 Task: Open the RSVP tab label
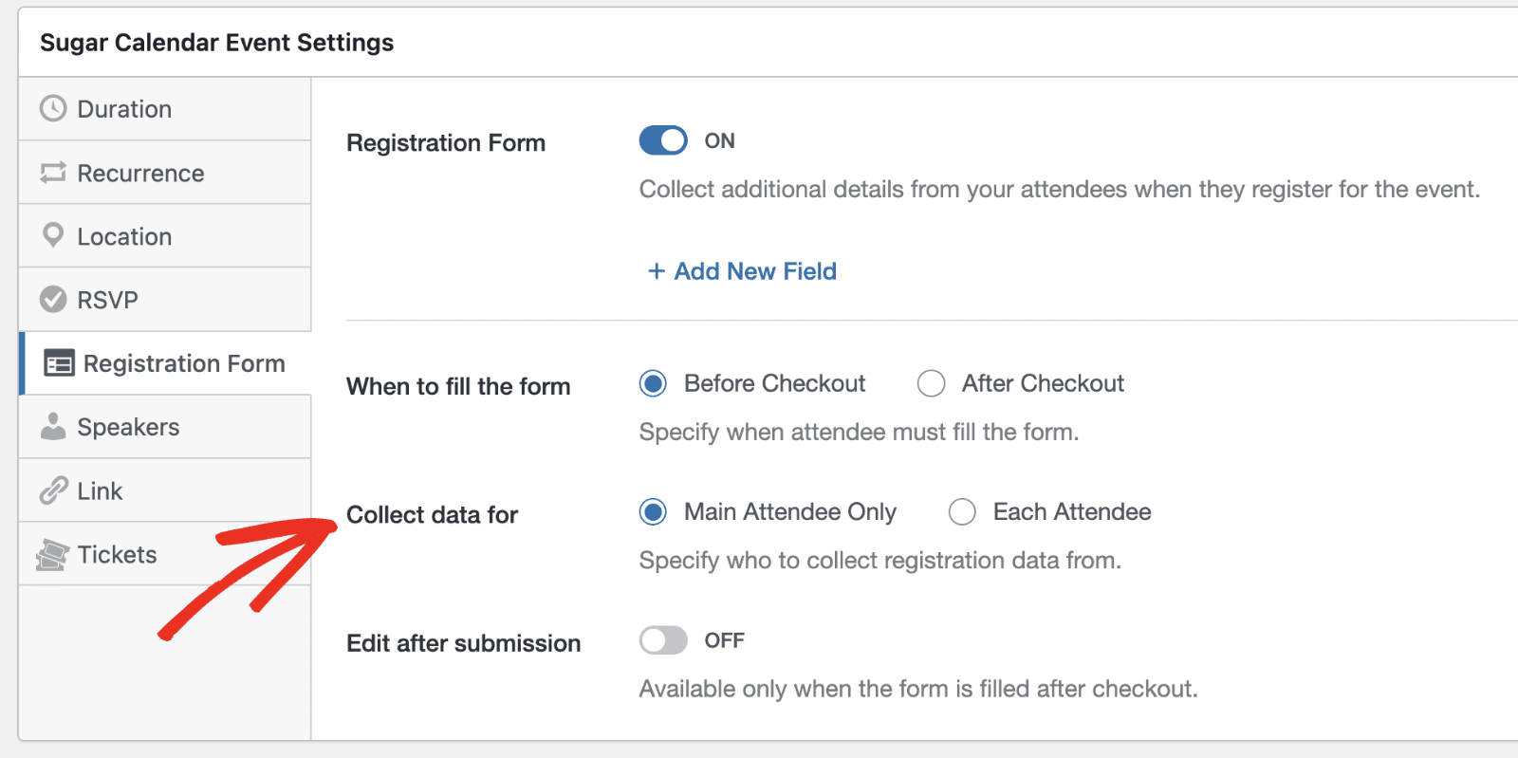click(x=107, y=301)
